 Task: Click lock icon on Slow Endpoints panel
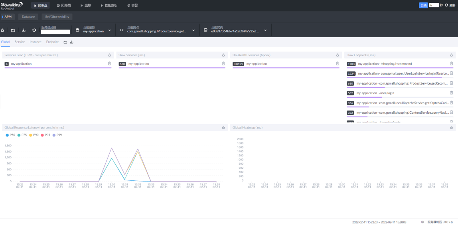451,55
